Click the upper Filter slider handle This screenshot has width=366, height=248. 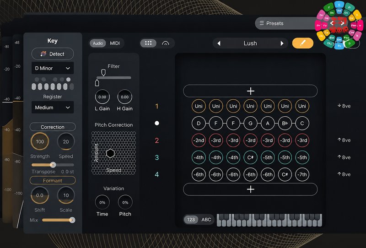(x=103, y=72)
